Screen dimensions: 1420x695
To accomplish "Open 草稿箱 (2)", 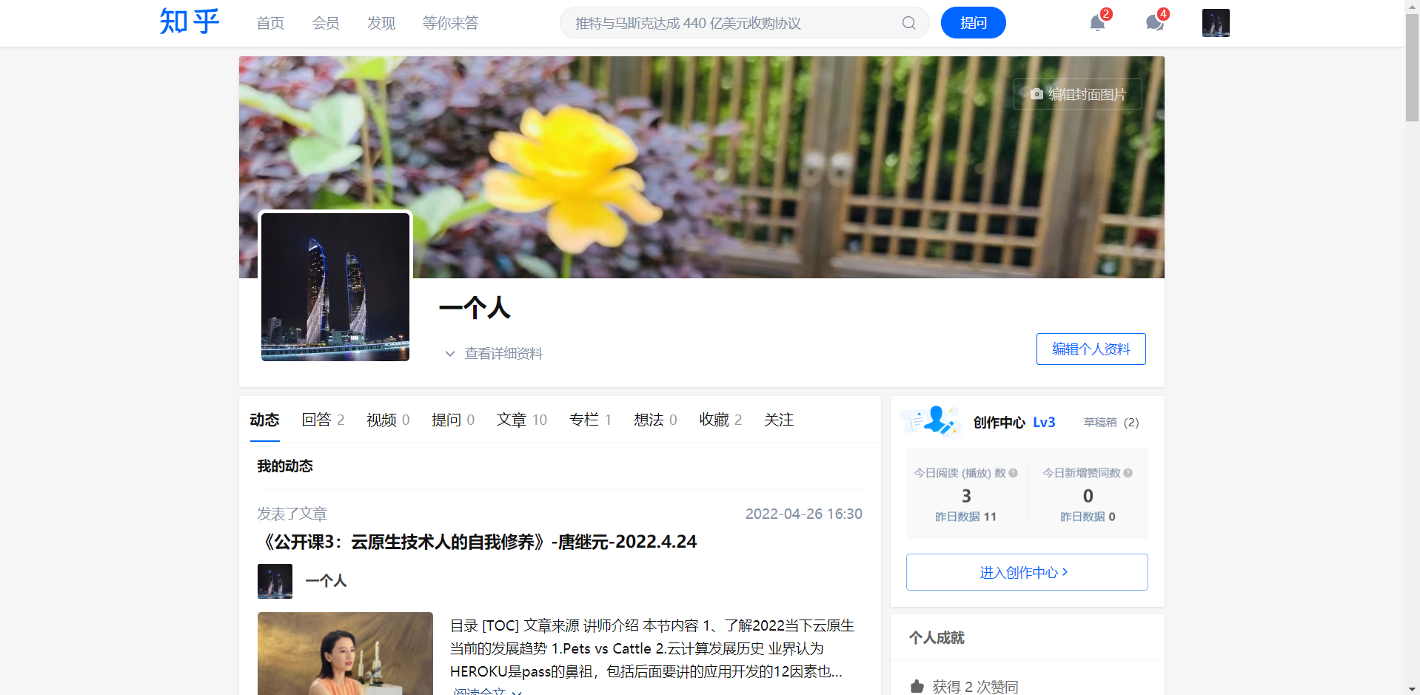I will pos(1111,422).
